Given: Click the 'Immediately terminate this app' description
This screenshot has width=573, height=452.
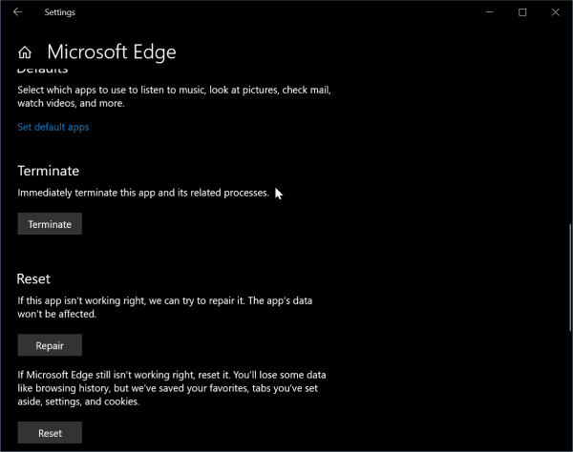Looking at the screenshot, I should click(143, 193).
